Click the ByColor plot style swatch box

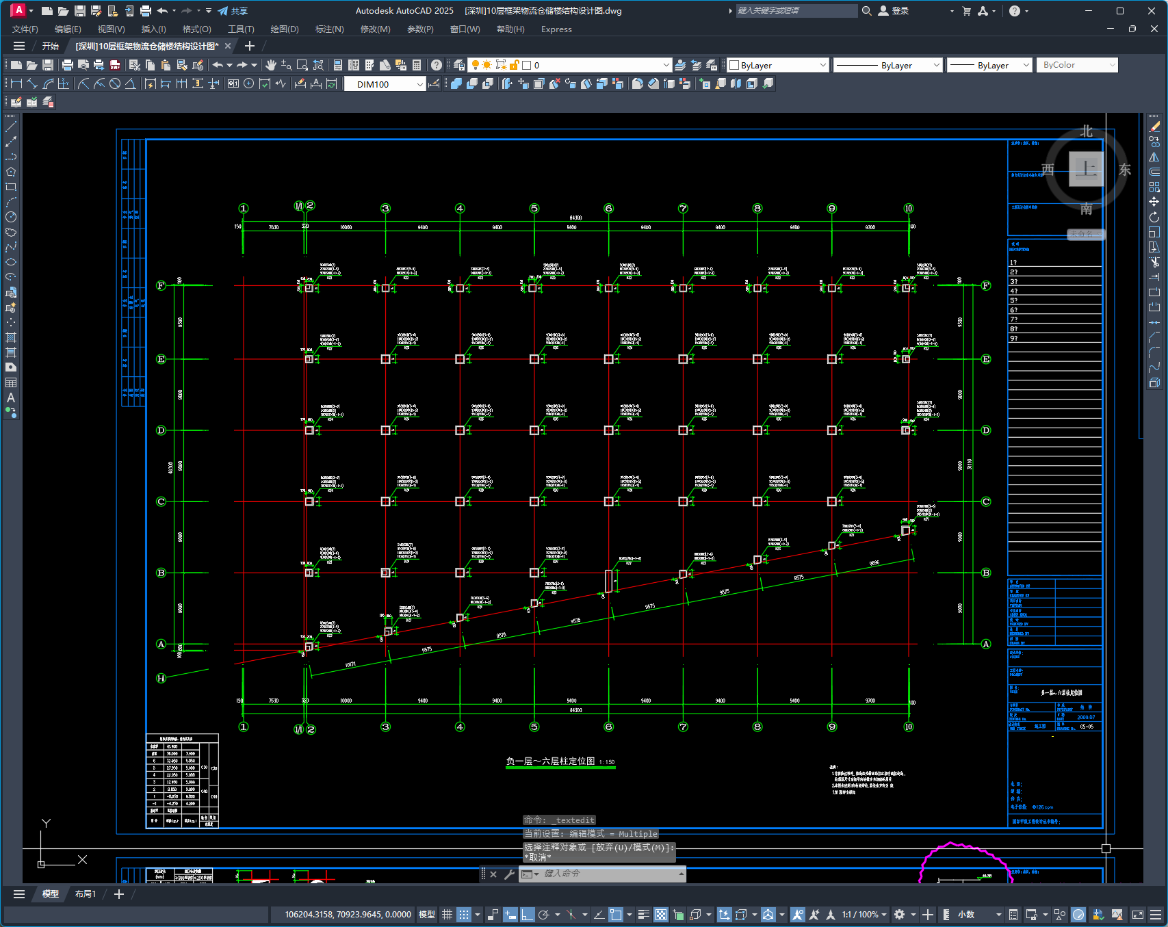[x=1078, y=65]
